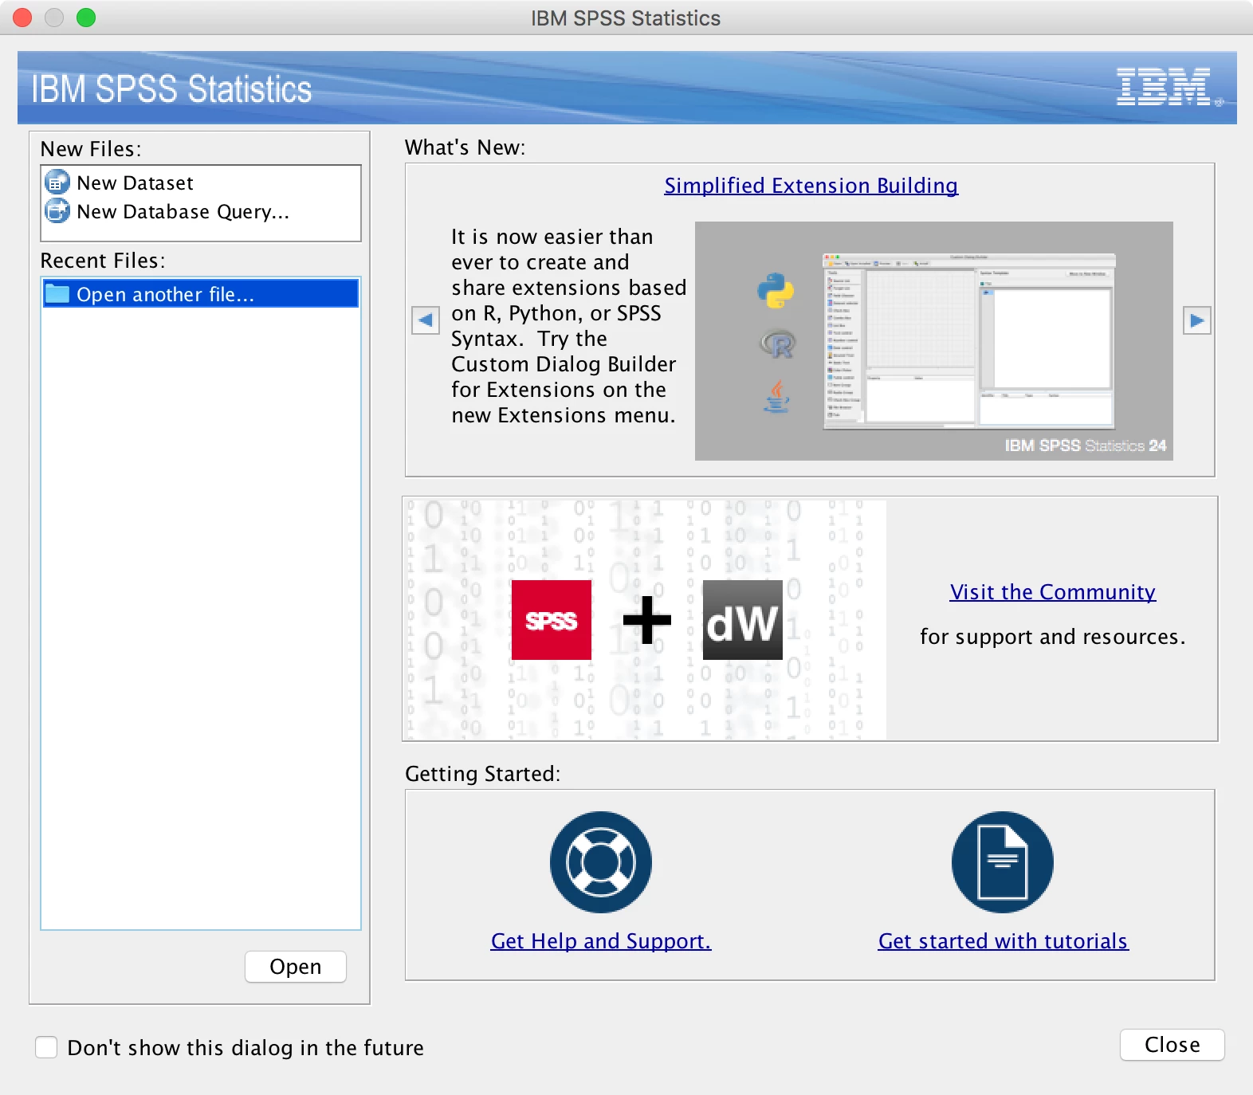Show previous What's New slide
Image resolution: width=1253 pixels, height=1095 pixels.
pyautogui.click(x=426, y=320)
